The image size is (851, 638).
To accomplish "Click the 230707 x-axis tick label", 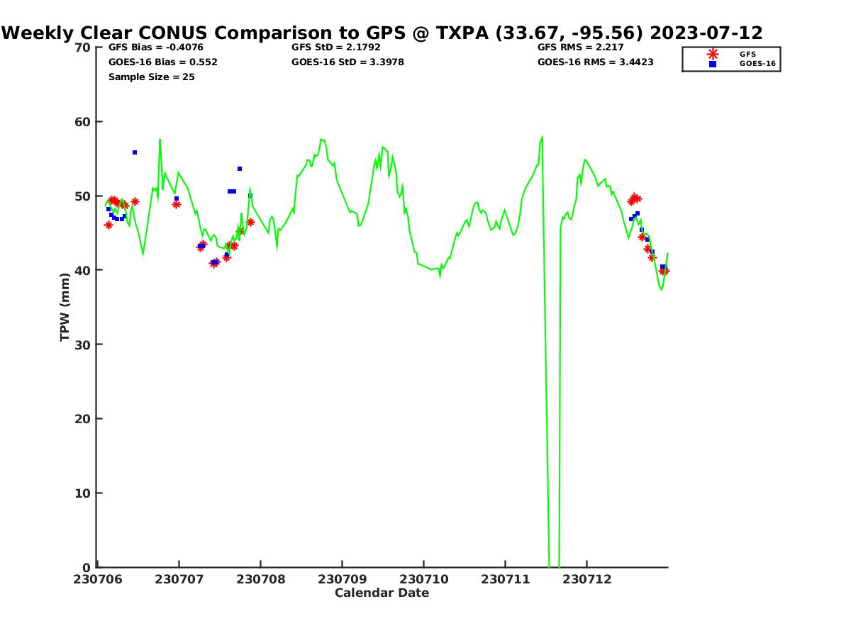I will [179, 579].
